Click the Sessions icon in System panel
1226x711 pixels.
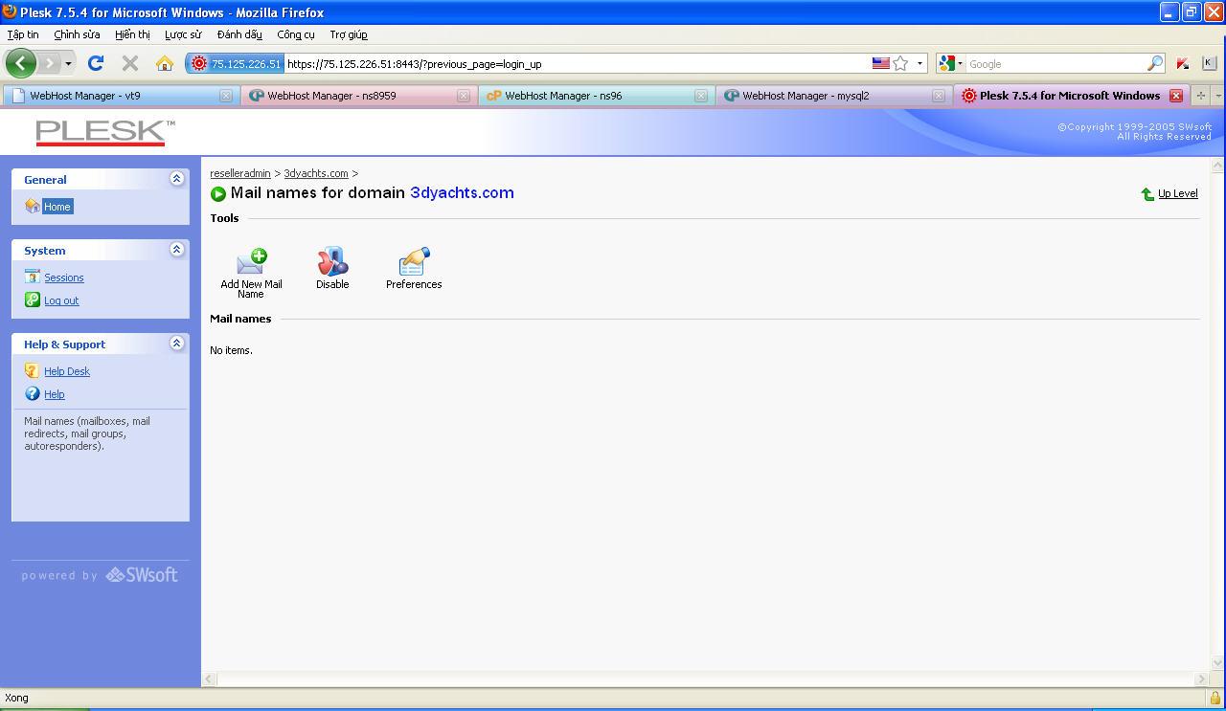(x=33, y=277)
